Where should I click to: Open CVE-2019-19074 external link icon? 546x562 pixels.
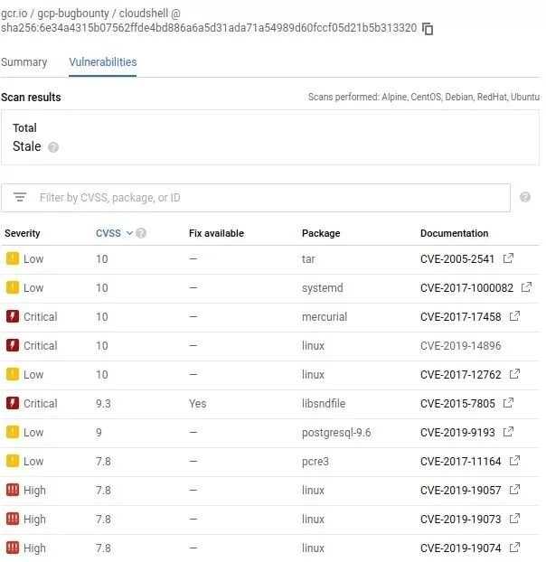tap(514, 548)
